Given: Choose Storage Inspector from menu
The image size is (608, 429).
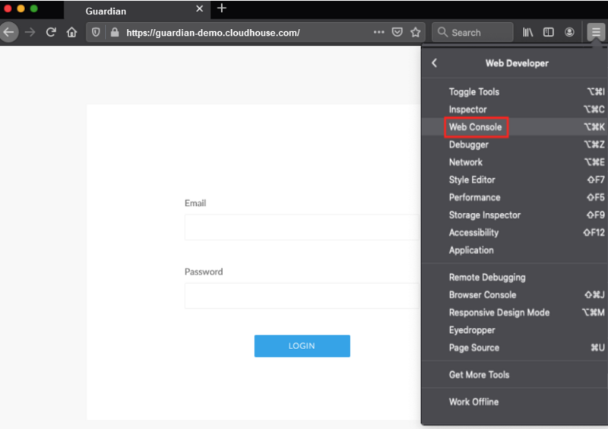Looking at the screenshot, I should (x=485, y=214).
